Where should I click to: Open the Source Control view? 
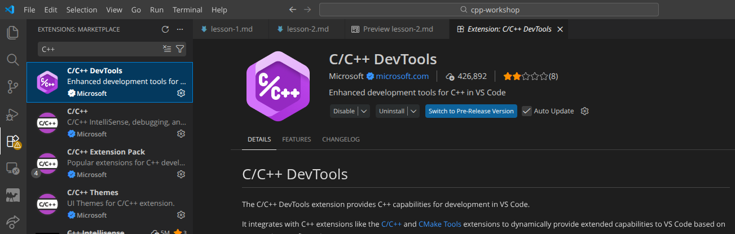(x=12, y=86)
